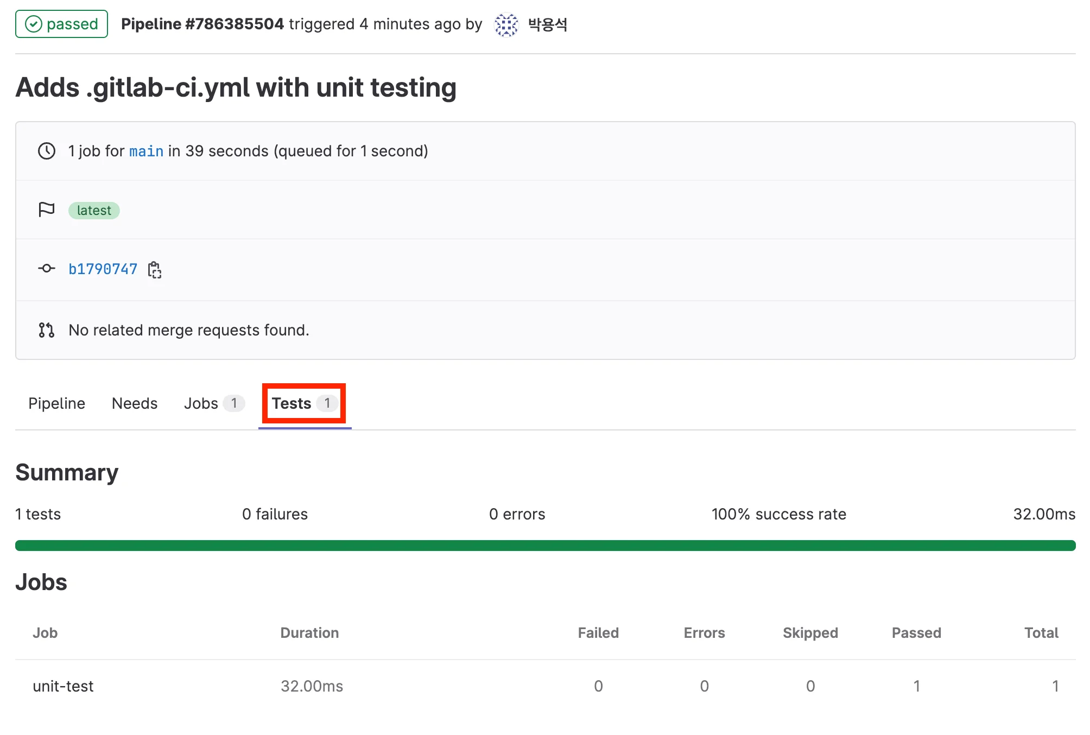1090x735 pixels.
Task: Click the Duration column header
Action: coord(309,633)
